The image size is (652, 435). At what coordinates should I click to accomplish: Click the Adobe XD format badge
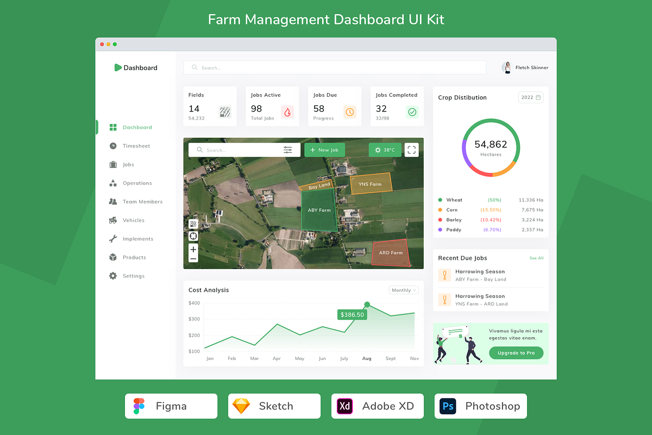378,406
